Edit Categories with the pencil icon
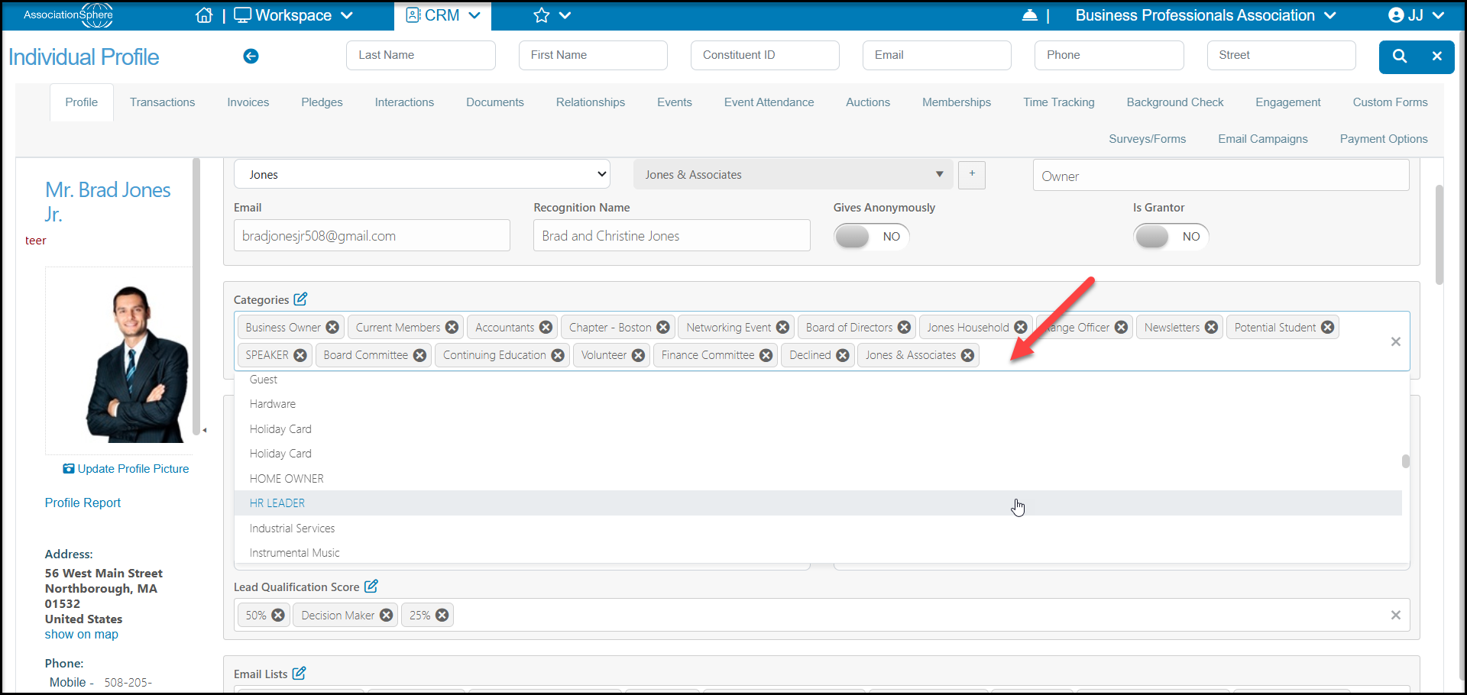Screen dimensions: 1467x695 (x=301, y=299)
